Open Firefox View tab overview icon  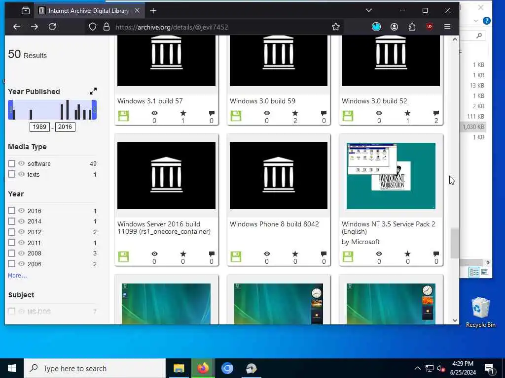[26, 11]
